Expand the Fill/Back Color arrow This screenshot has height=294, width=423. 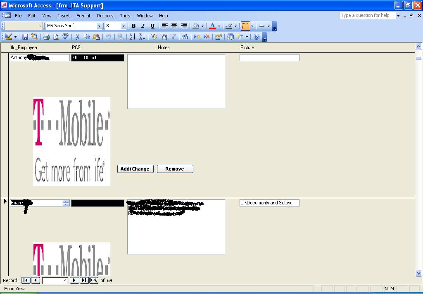point(202,26)
